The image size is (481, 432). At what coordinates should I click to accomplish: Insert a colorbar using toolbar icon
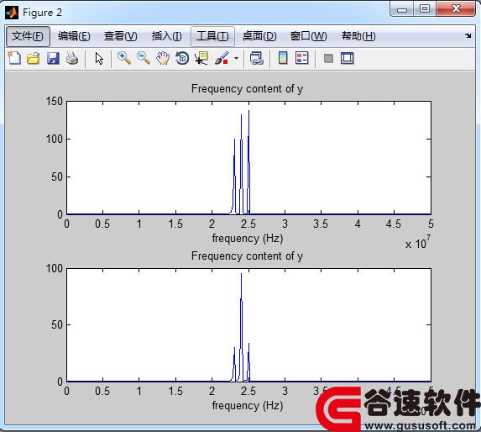(283, 58)
